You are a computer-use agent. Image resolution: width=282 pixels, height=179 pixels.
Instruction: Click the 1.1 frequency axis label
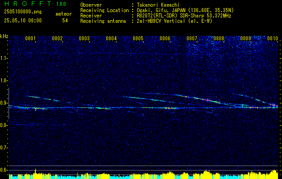tap(4, 58)
